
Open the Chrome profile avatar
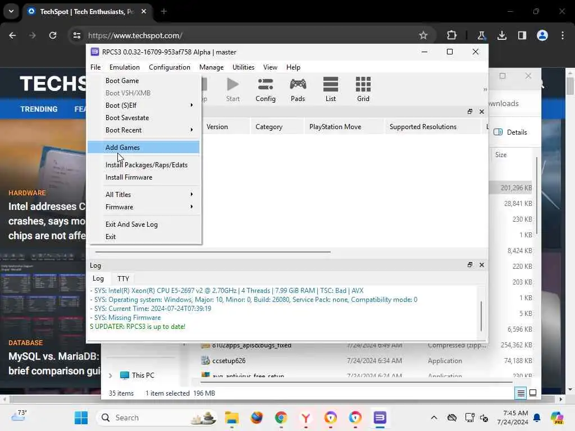tap(542, 35)
